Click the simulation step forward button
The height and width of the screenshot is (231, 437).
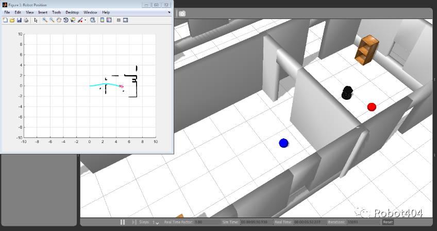pyautogui.click(x=134, y=222)
